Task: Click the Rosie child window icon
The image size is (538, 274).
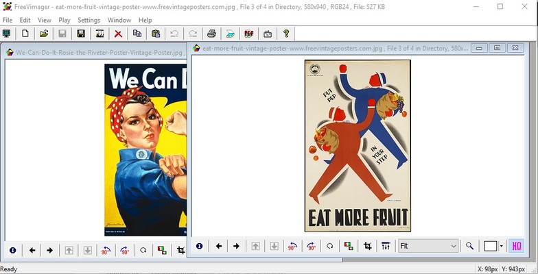Action: [x=10, y=52]
